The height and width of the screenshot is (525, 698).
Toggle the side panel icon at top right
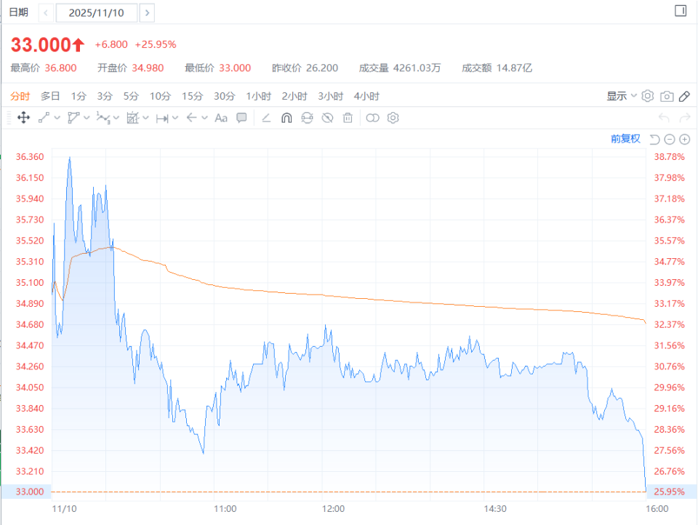pyautogui.click(x=681, y=11)
